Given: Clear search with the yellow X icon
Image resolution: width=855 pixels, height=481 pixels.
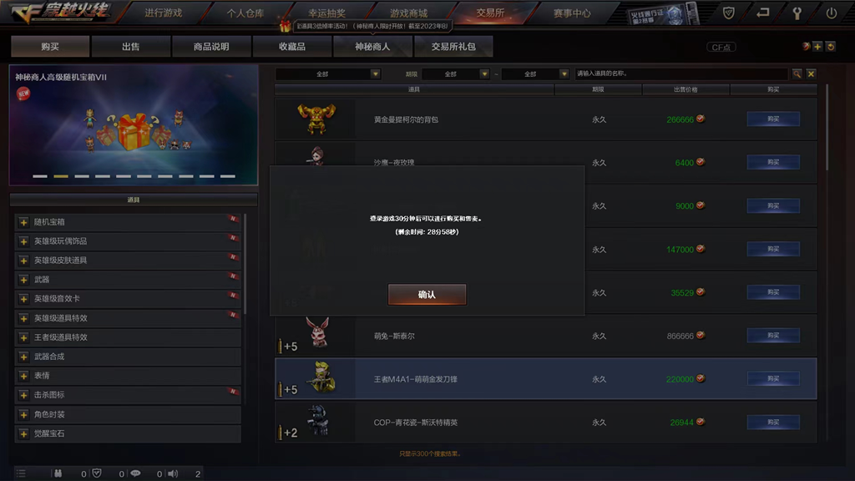Looking at the screenshot, I should (x=811, y=73).
